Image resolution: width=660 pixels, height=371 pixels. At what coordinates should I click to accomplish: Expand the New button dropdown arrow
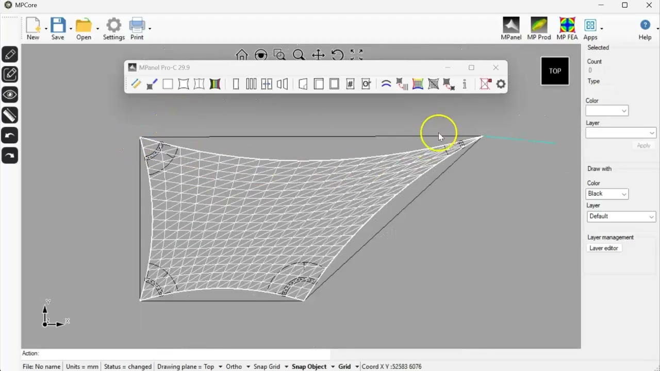46,29
